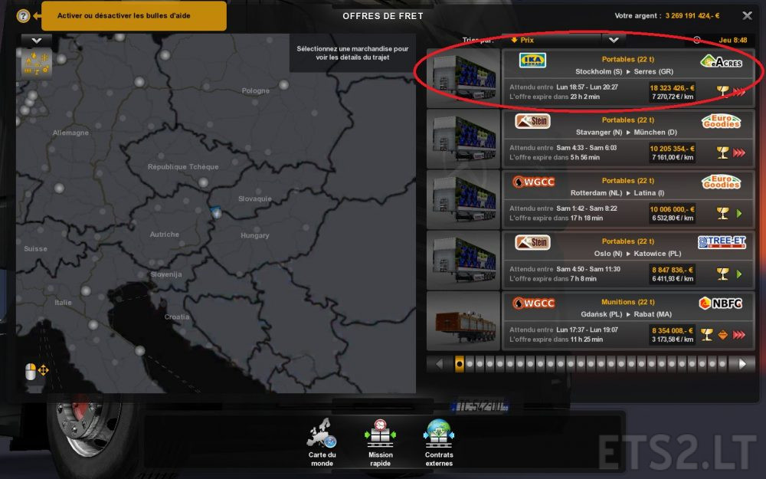Click the NBFC logo on the Gdańsk offer

click(x=721, y=303)
